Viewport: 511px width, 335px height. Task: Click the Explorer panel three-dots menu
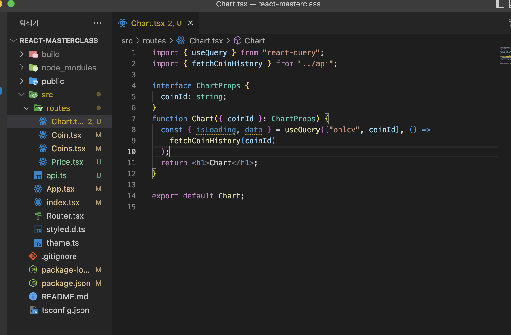97,23
